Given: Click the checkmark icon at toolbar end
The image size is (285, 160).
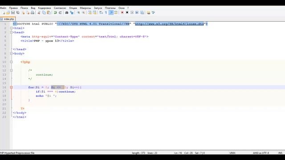Looking at the screenshot, I should [x=153, y=13].
